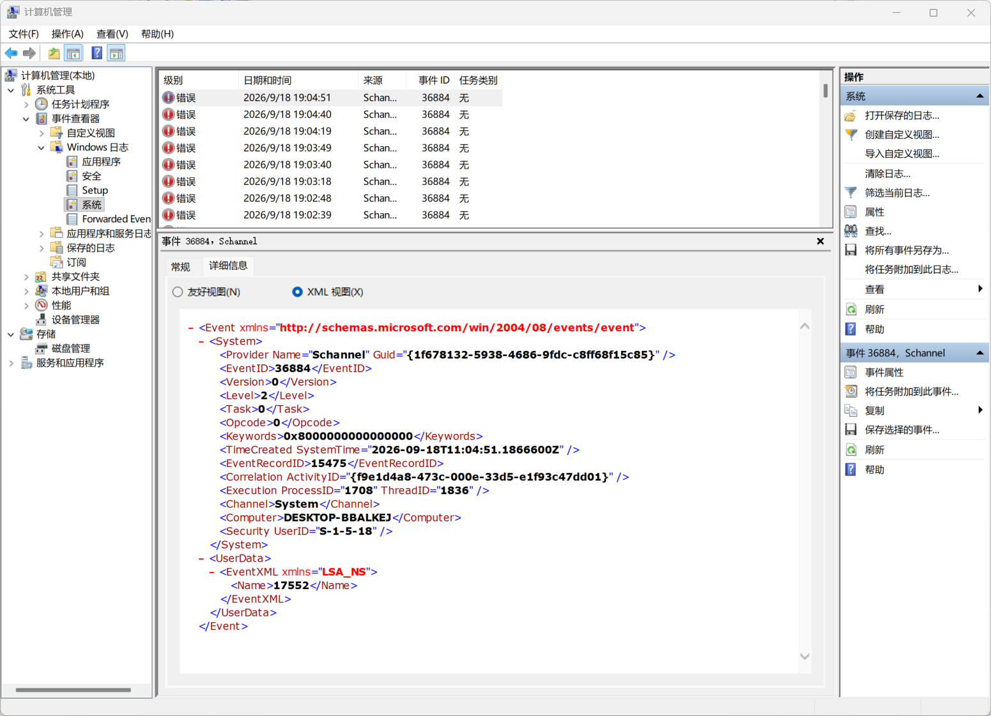Expand the 自定义视图 tree node

[x=42, y=133]
